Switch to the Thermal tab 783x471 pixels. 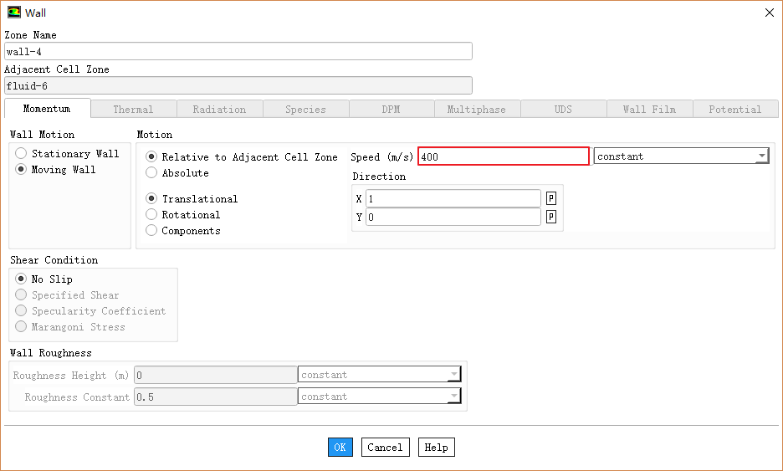[x=133, y=110]
